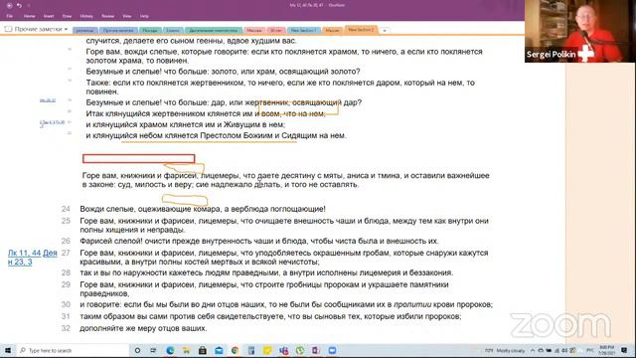The width and height of the screenshot is (636, 358).
Task: Select the New Section 2 tab
Action: [361, 30]
